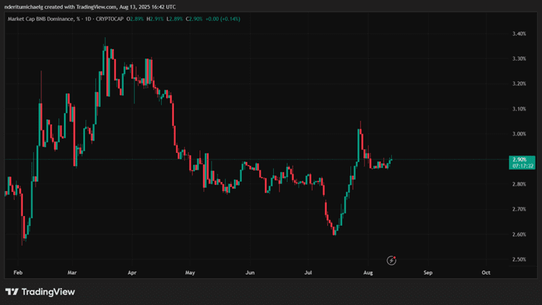The height and width of the screenshot is (305, 542).
Task: Click the 2.50% price axis label
Action: pyautogui.click(x=518, y=260)
